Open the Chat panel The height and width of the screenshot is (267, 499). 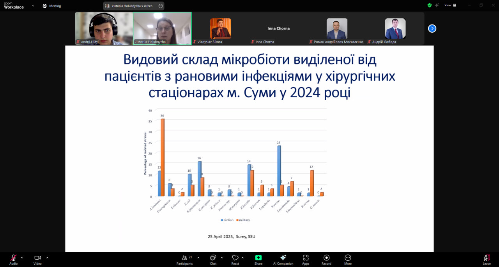(x=213, y=259)
